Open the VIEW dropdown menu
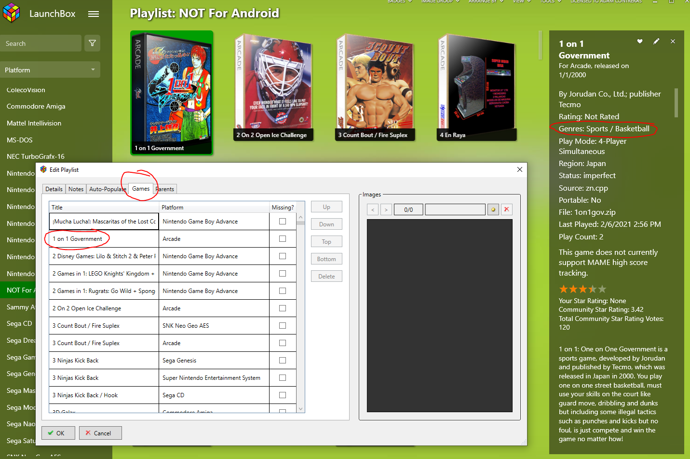 click(x=521, y=1)
